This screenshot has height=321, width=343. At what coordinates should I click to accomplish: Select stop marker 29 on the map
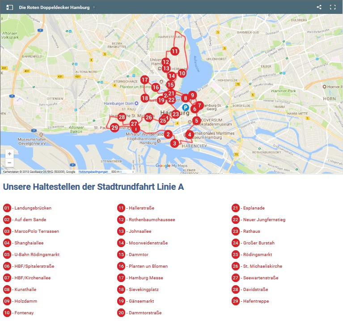point(114,128)
